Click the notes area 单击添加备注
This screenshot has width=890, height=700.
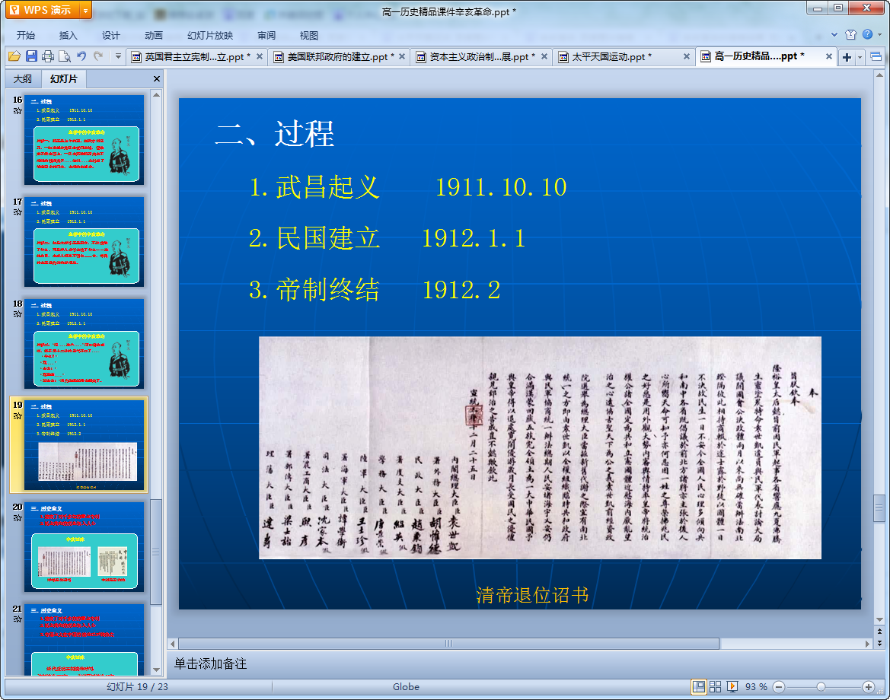[x=210, y=663]
